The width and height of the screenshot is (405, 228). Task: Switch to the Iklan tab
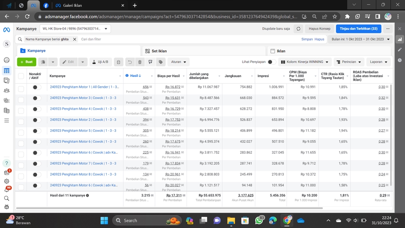[x=329, y=51]
